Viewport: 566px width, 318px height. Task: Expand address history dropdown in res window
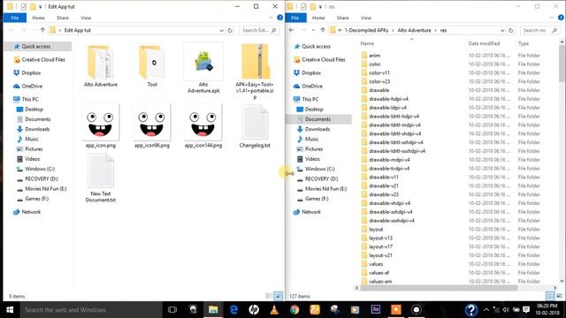pyautogui.click(x=502, y=31)
